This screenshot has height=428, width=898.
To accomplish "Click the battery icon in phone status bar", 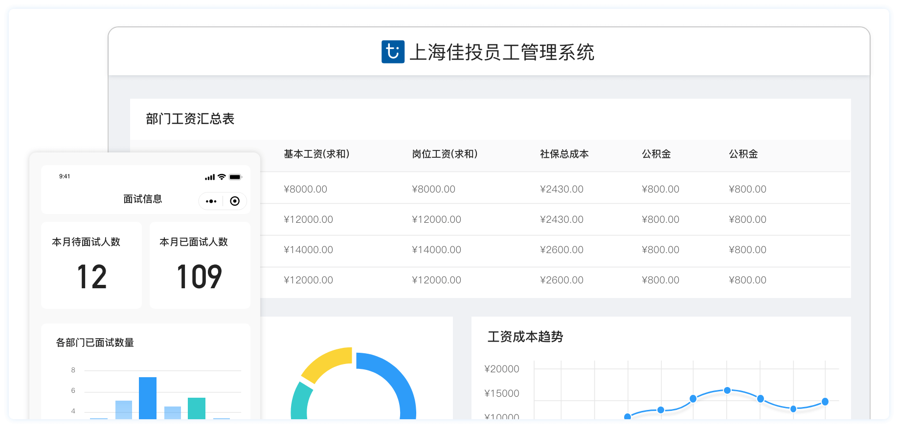I will point(235,177).
